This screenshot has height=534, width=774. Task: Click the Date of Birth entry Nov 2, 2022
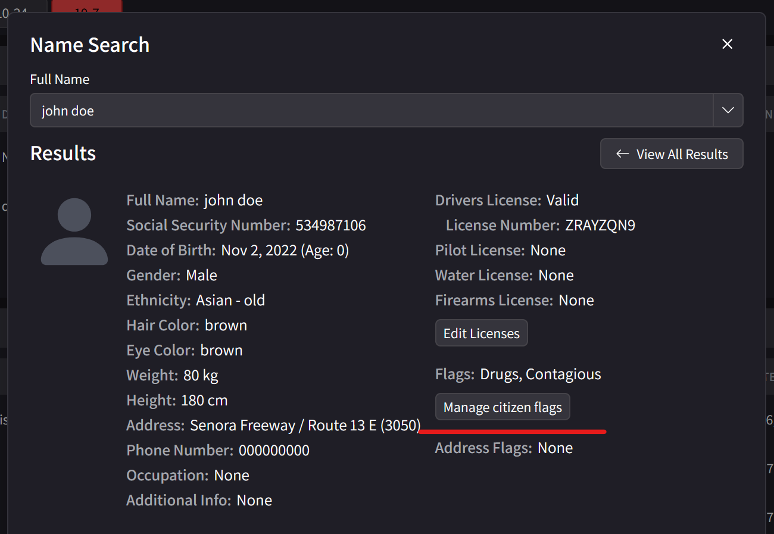(285, 250)
